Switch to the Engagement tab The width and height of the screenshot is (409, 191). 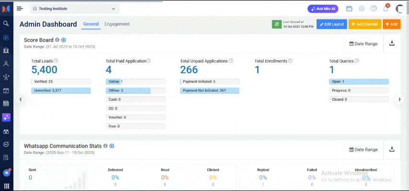(117, 24)
